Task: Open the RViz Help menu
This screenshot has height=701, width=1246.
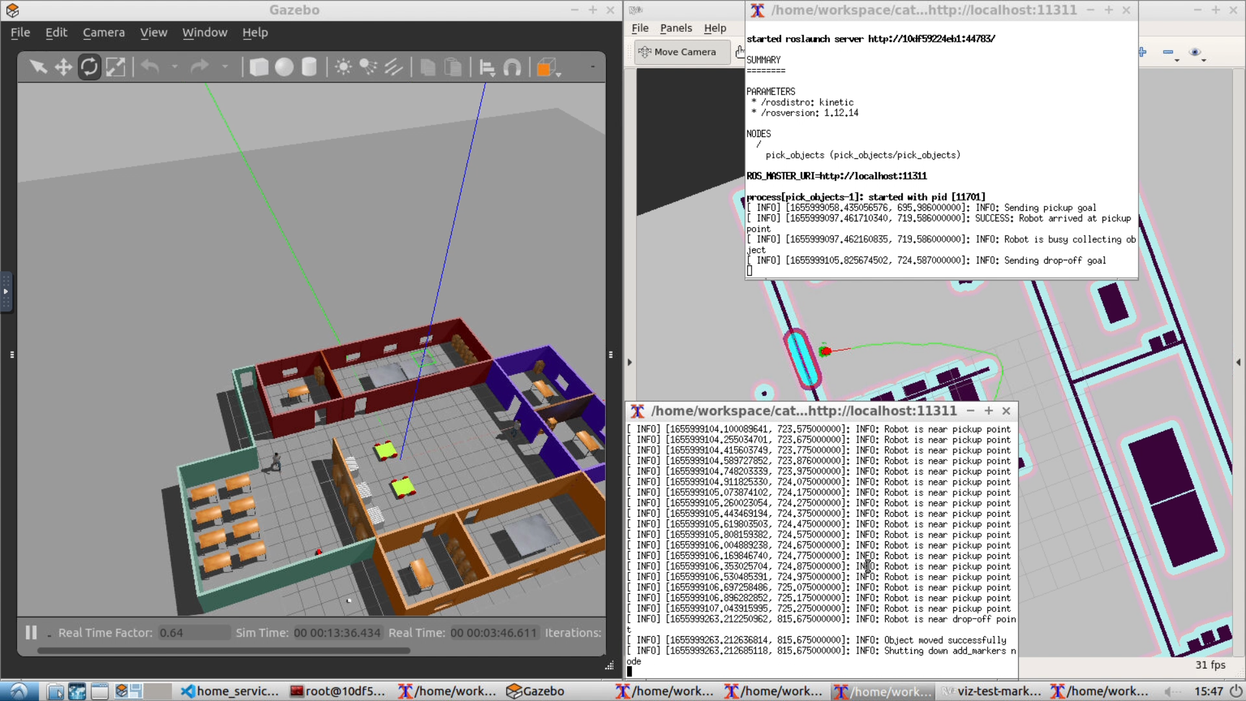Action: coord(715,28)
